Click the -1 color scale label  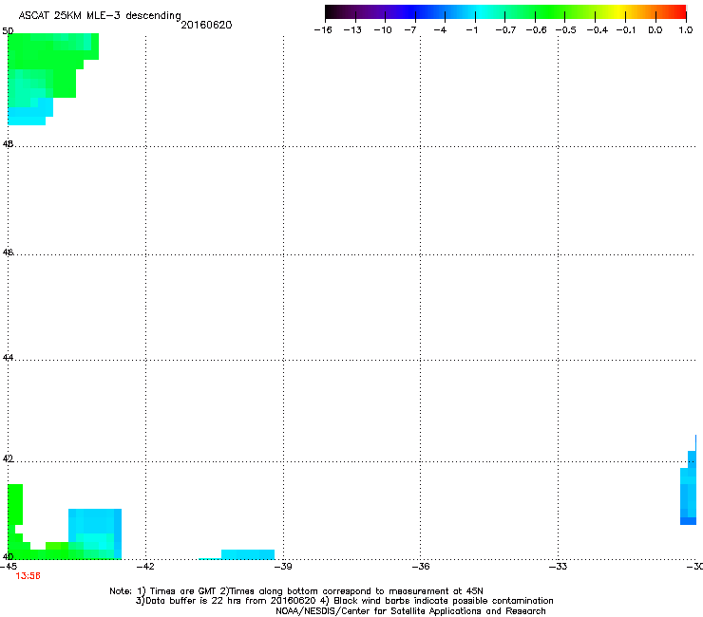click(x=471, y=30)
